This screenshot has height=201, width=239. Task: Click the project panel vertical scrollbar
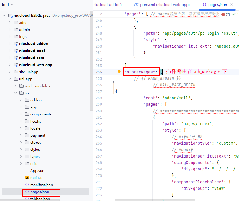pyautogui.click(x=91, y=59)
